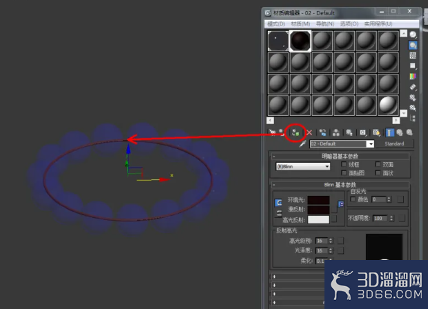
Task: Click the 光泽度 value field
Action: 322,250
